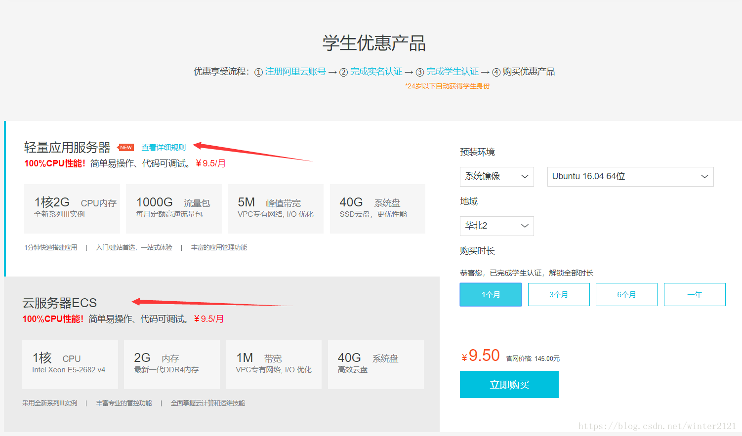View 查看详细规则 for the lightweight server

(x=164, y=147)
